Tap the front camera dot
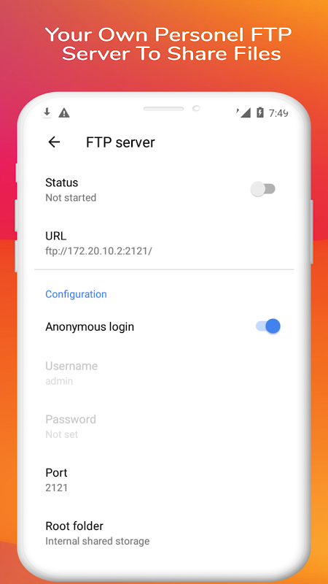This screenshot has height=584, width=328. [x=196, y=108]
